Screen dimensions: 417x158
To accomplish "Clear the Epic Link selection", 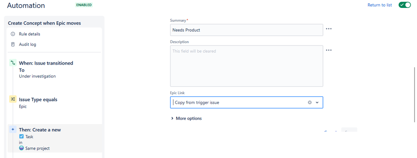I will 310,103.
